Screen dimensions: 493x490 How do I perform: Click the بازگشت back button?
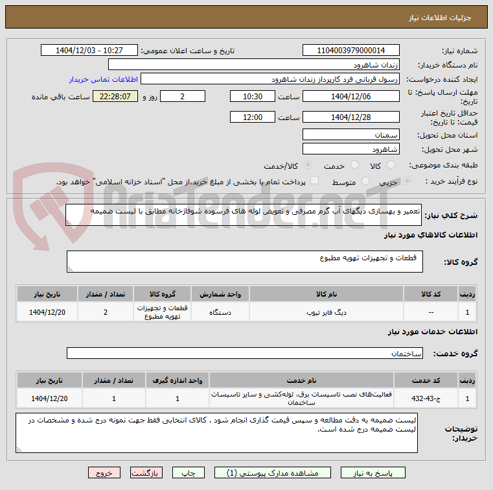point(146,472)
